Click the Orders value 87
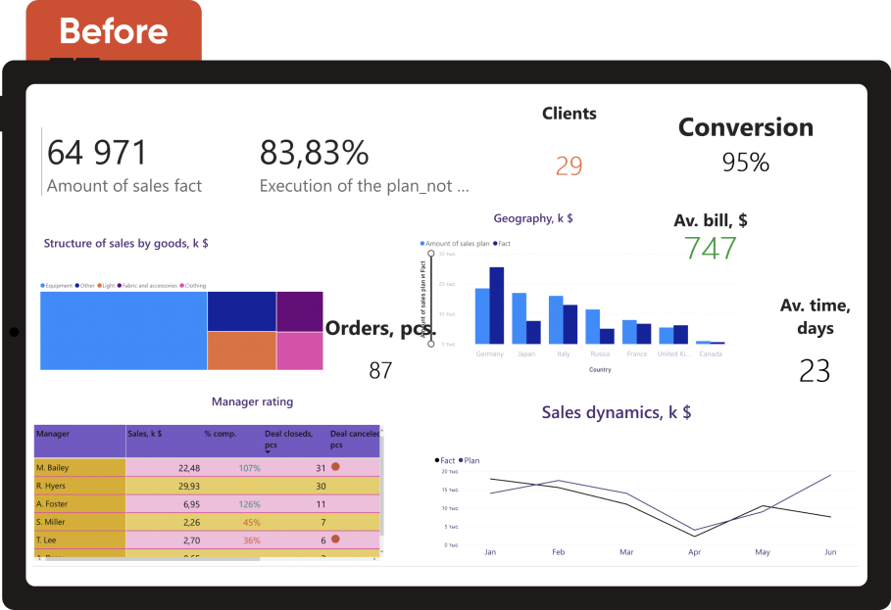Screen dimensions: 891x610 coord(380,370)
